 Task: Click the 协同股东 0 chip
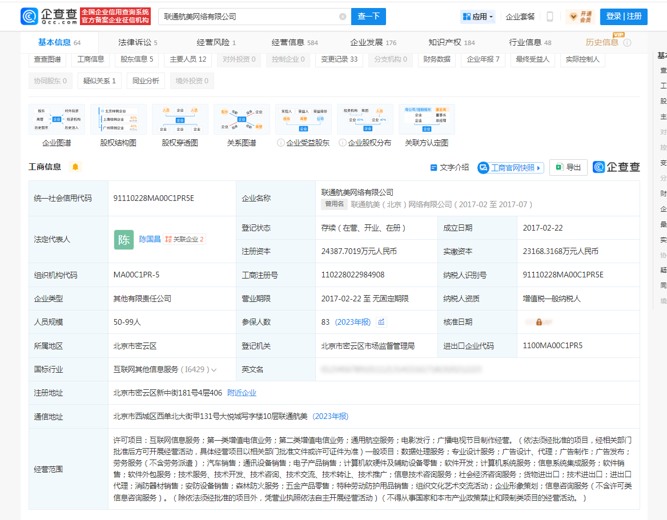[51, 81]
